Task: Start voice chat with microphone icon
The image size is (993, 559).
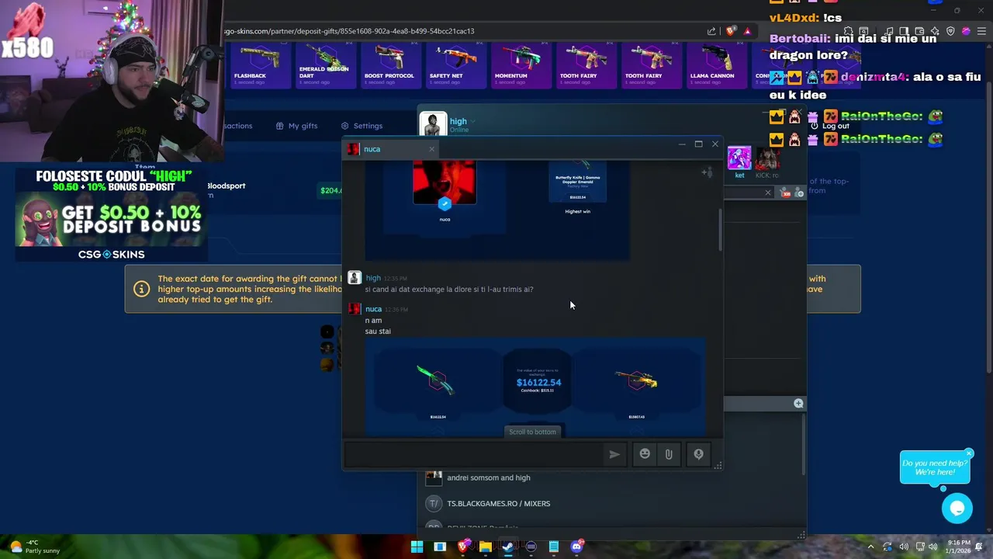Action: (698, 454)
